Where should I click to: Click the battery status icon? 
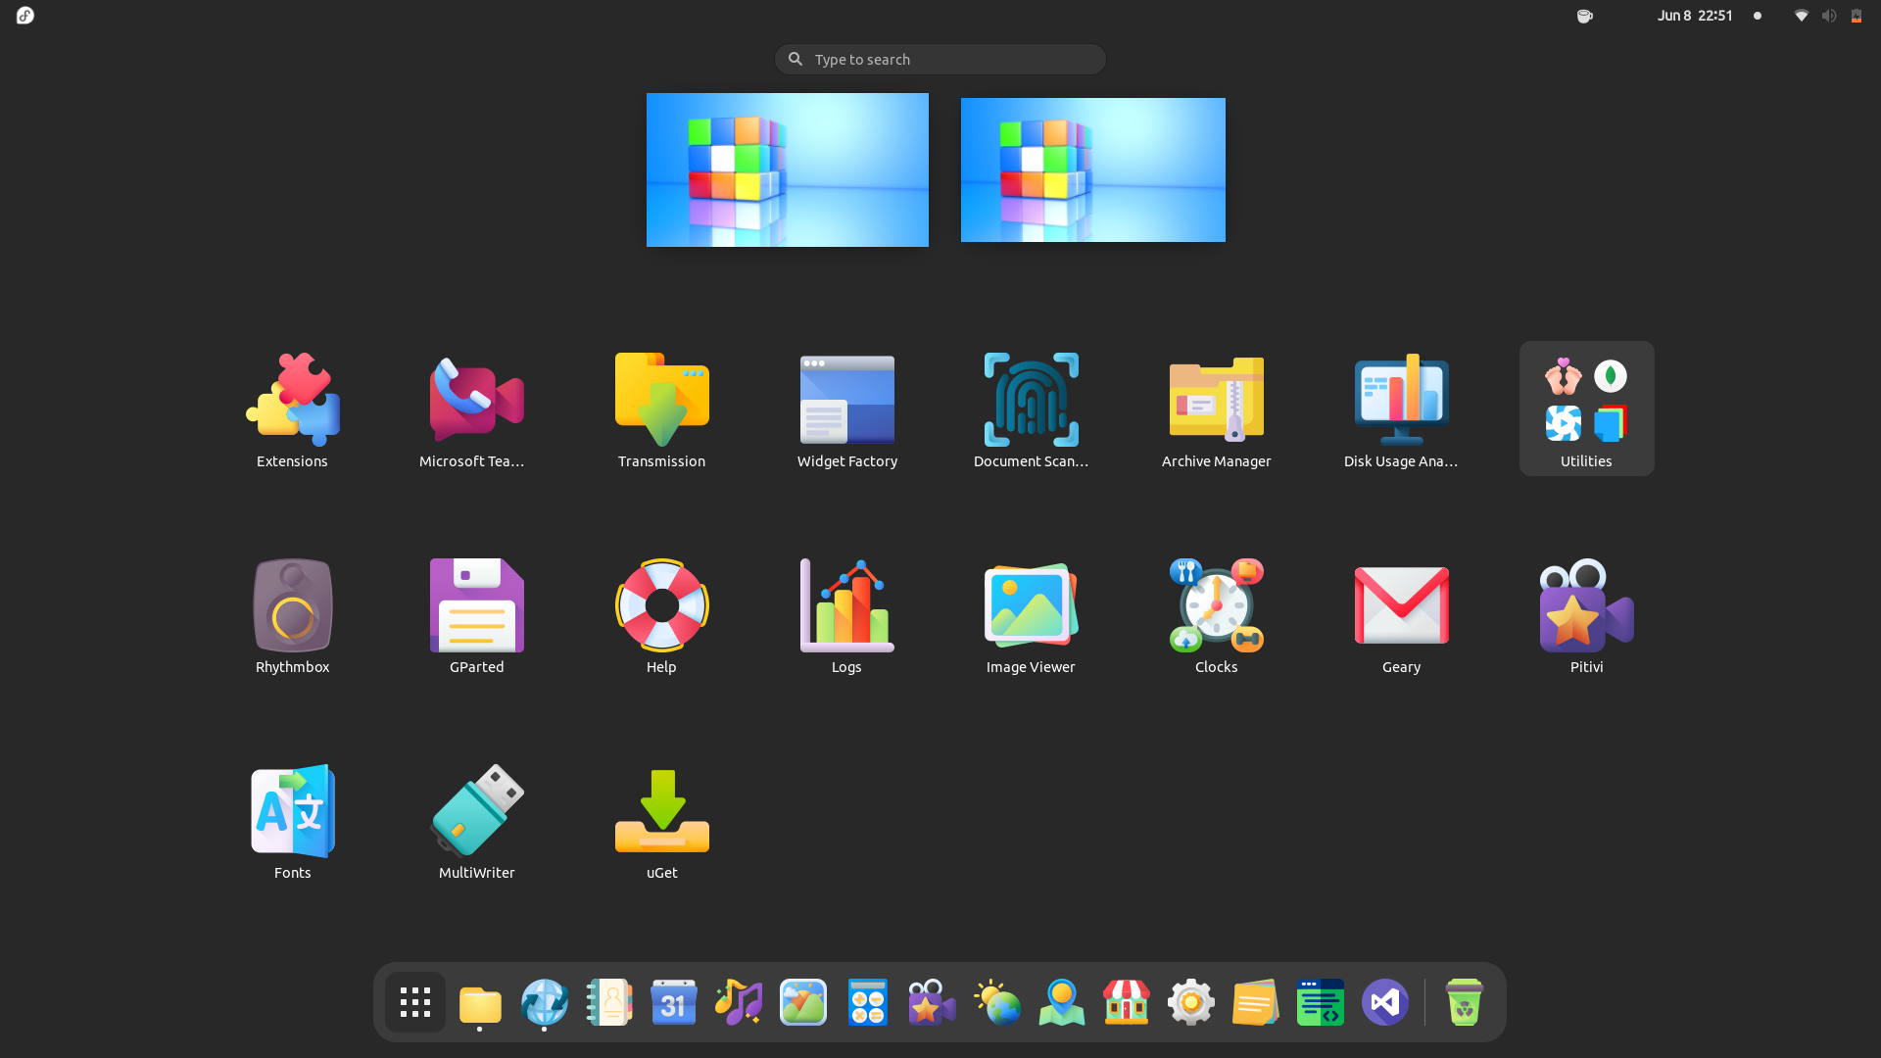[x=1857, y=16]
